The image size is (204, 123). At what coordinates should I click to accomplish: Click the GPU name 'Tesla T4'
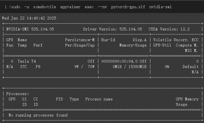point(27,61)
